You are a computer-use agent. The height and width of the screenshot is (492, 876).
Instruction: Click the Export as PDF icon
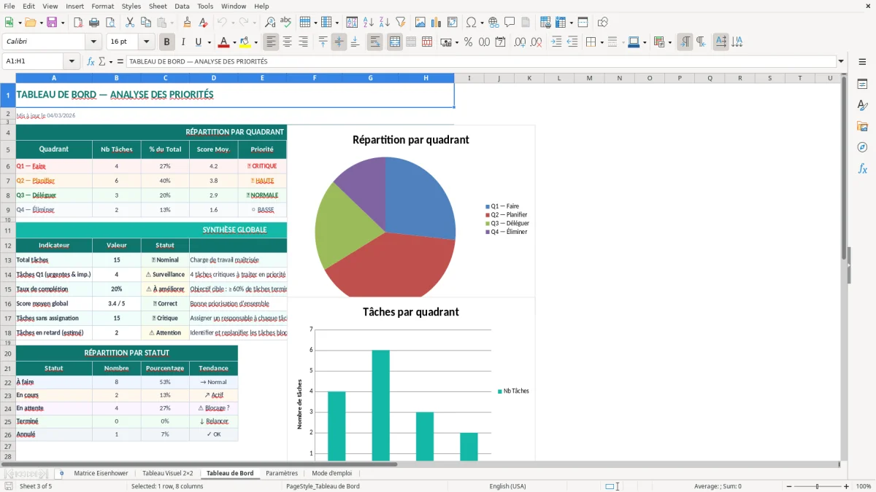point(78,22)
